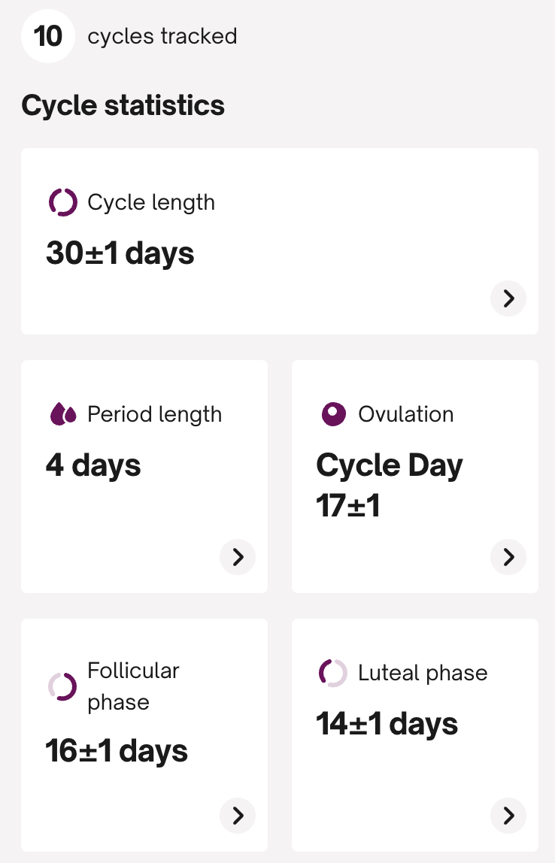The height and width of the screenshot is (863, 555).
Task: Click the 10 cycles tracked badge
Action: click(48, 36)
